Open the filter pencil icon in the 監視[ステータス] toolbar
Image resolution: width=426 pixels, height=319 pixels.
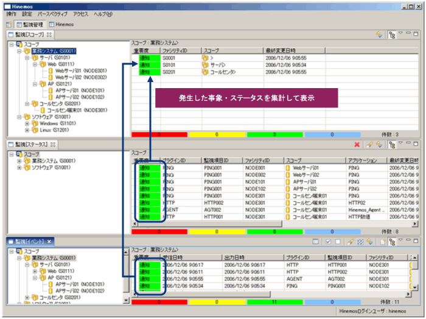[369, 145]
